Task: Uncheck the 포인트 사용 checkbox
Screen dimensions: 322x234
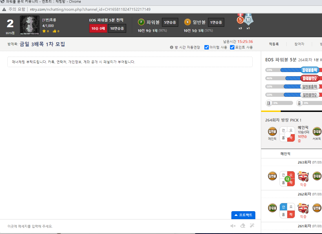Action: 232,47
